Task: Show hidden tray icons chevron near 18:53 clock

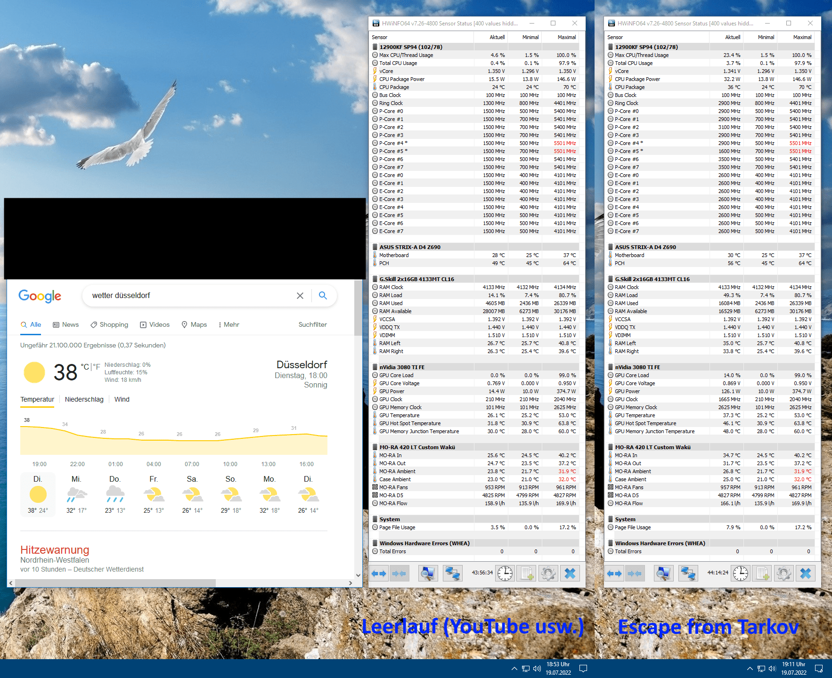Action: pos(514,668)
